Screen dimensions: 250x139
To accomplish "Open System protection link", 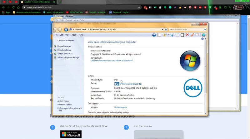I will (65, 54).
